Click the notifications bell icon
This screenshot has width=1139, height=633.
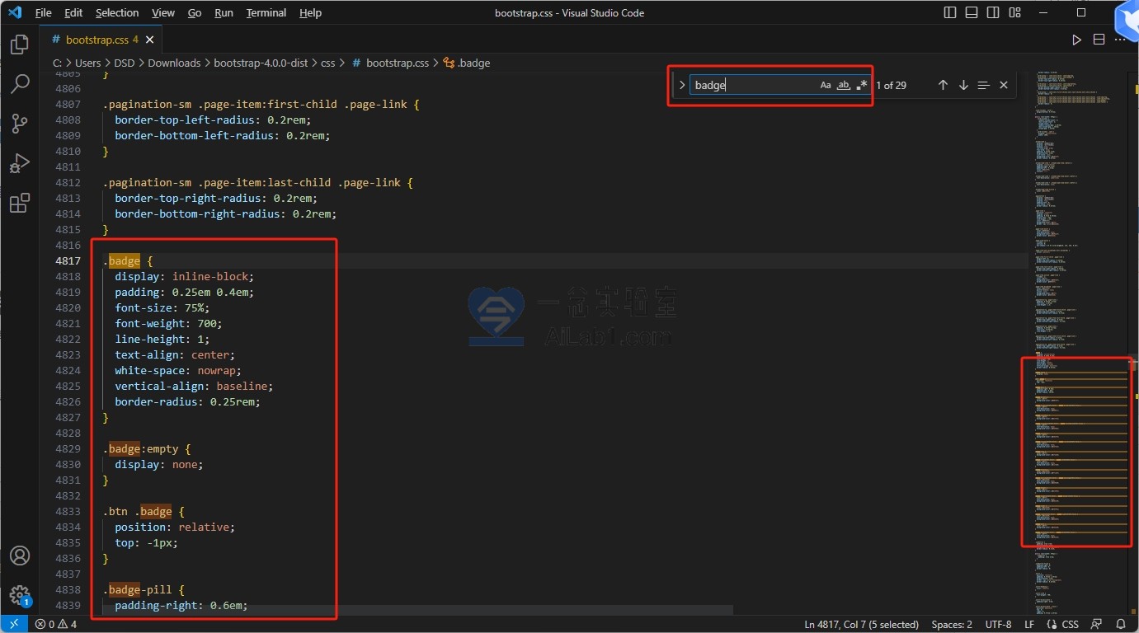click(x=1121, y=625)
